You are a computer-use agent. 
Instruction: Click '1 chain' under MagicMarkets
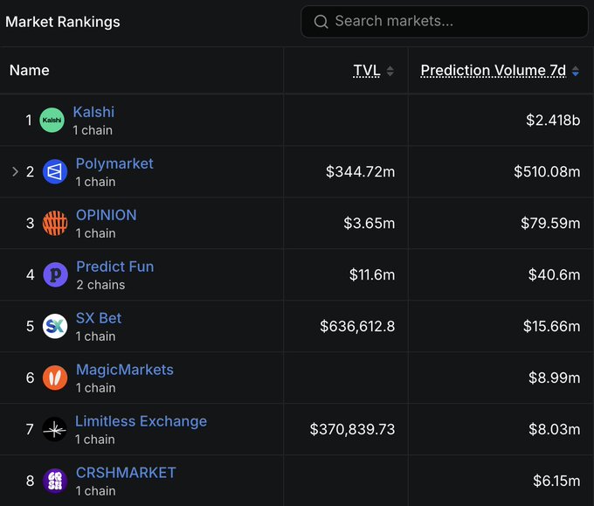pos(95,388)
